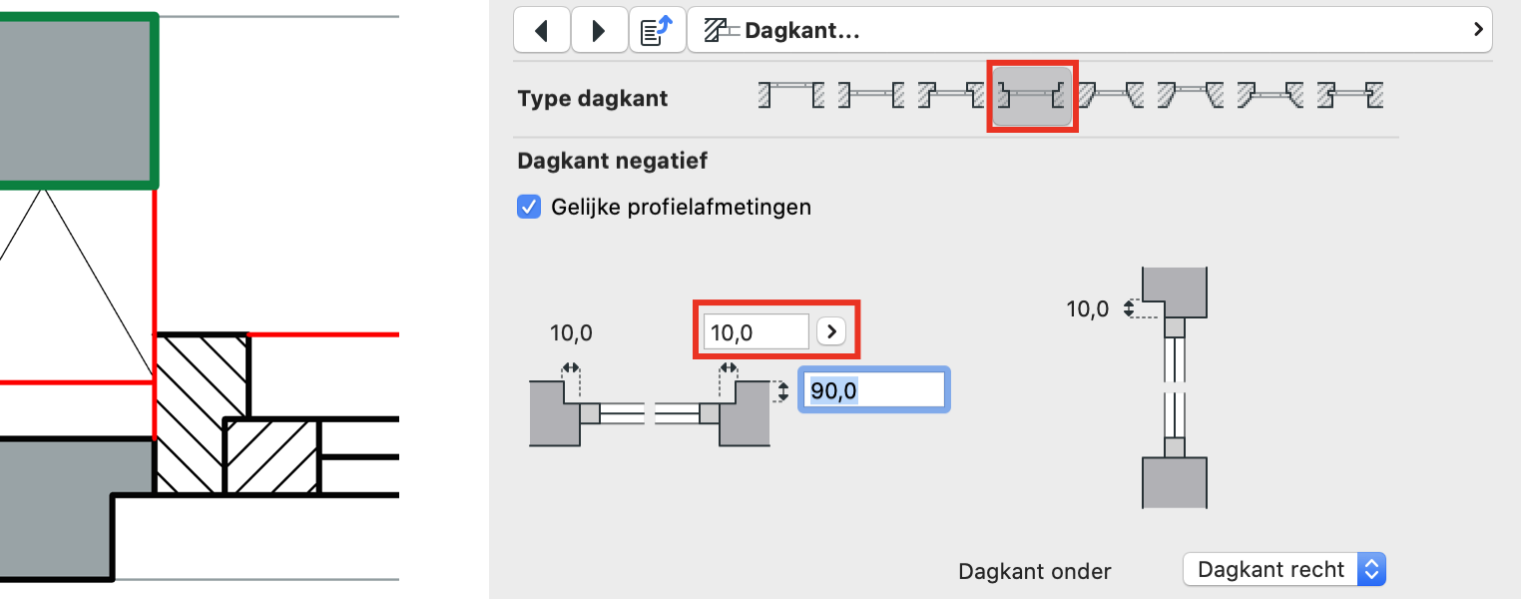1521x599 pixels.
Task: Select the first reveal type in Type dagkant row
Action: click(x=790, y=96)
